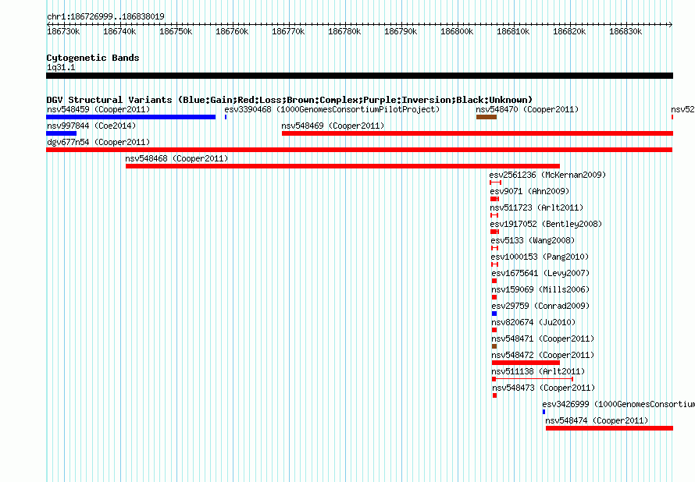The image size is (695, 482).
Task: Click the 186790k ruler tick label
Action: click(x=401, y=31)
